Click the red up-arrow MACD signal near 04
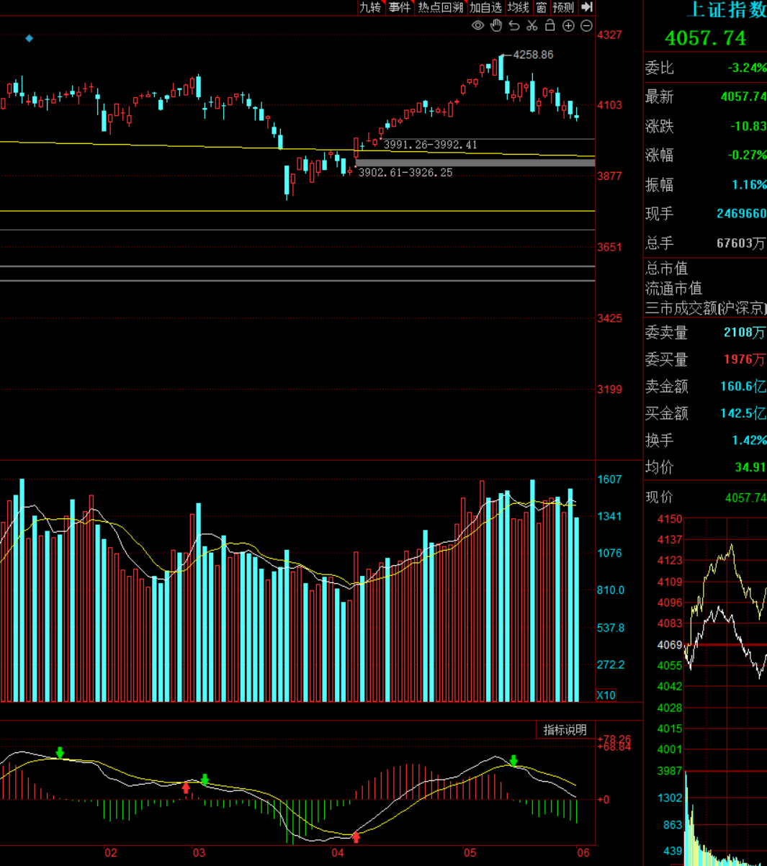This screenshot has height=866, width=767. point(356,837)
